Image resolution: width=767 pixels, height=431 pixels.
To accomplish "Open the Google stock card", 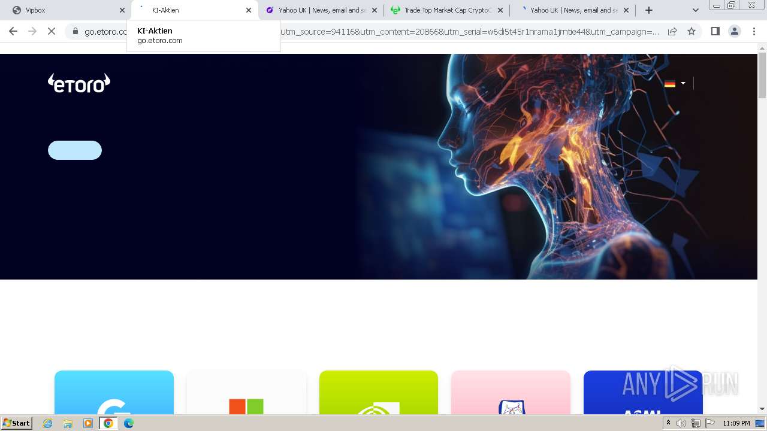I will pyautogui.click(x=114, y=392).
